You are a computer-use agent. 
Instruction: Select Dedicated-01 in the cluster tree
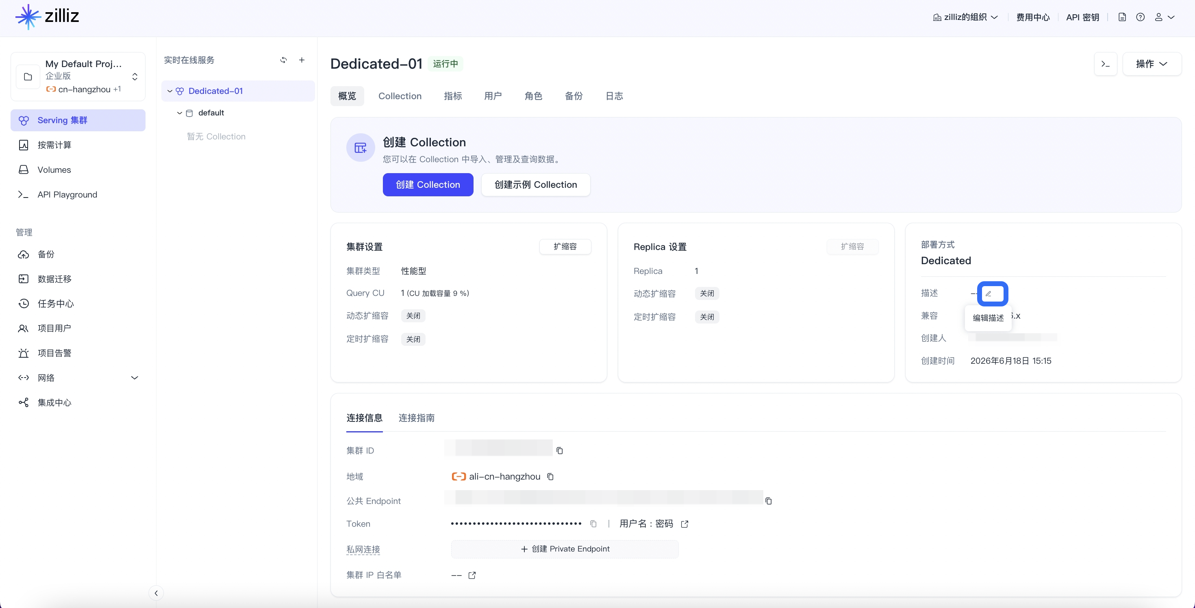coord(238,91)
